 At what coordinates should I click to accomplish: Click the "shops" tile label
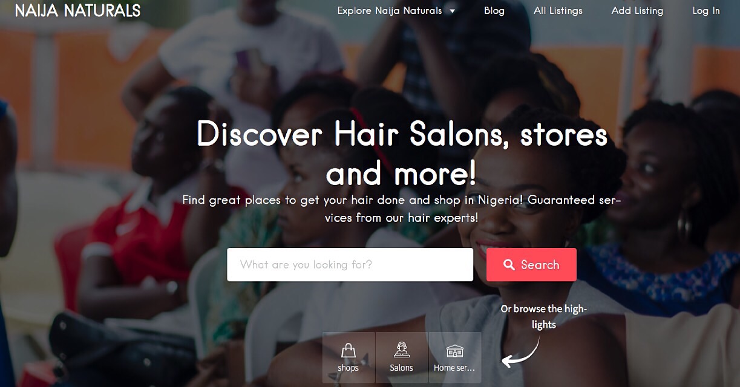click(x=348, y=368)
